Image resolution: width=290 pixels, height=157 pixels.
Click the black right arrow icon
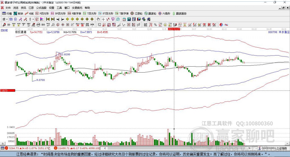click(63, 19)
